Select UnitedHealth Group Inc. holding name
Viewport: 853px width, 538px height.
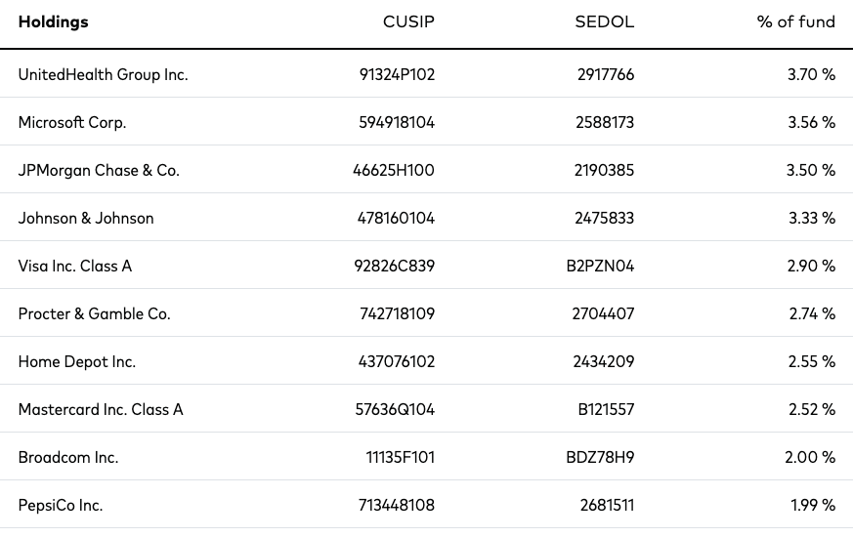coord(104,74)
